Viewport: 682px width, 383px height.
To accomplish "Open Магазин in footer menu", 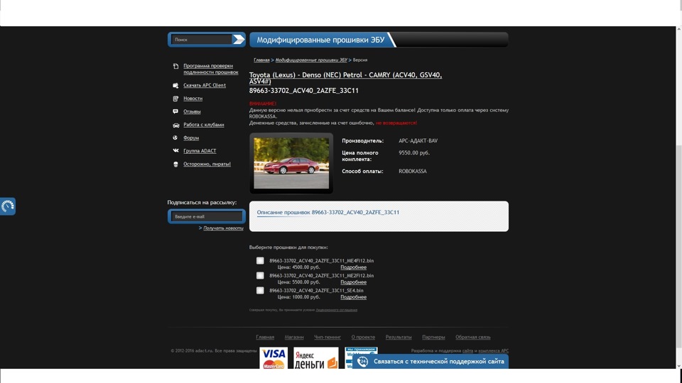I will (x=294, y=337).
